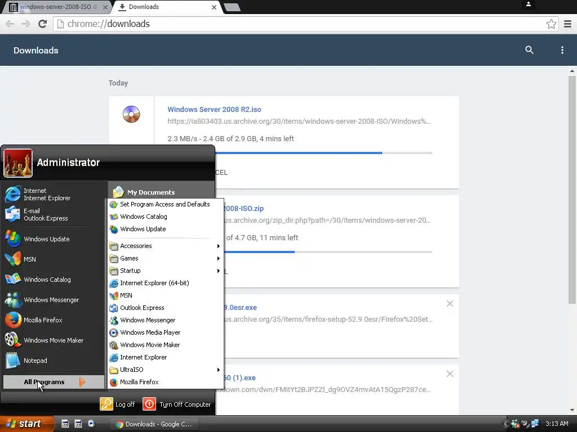577x432 pixels.
Task: Switch to Downloads - Google Chrome taskbar button
Action: pyautogui.click(x=154, y=424)
